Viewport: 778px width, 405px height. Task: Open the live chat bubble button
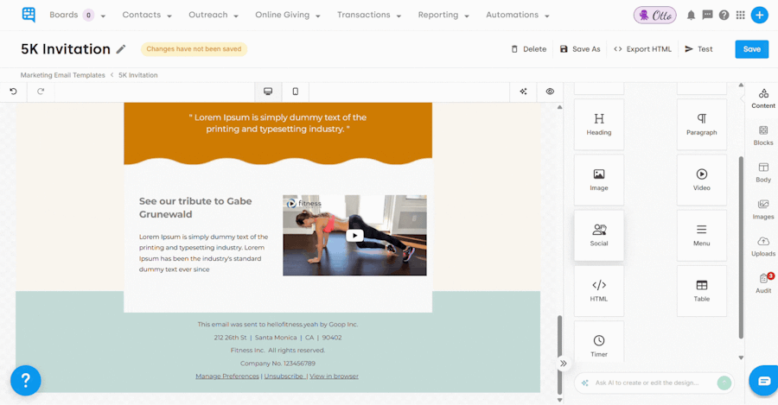764,381
